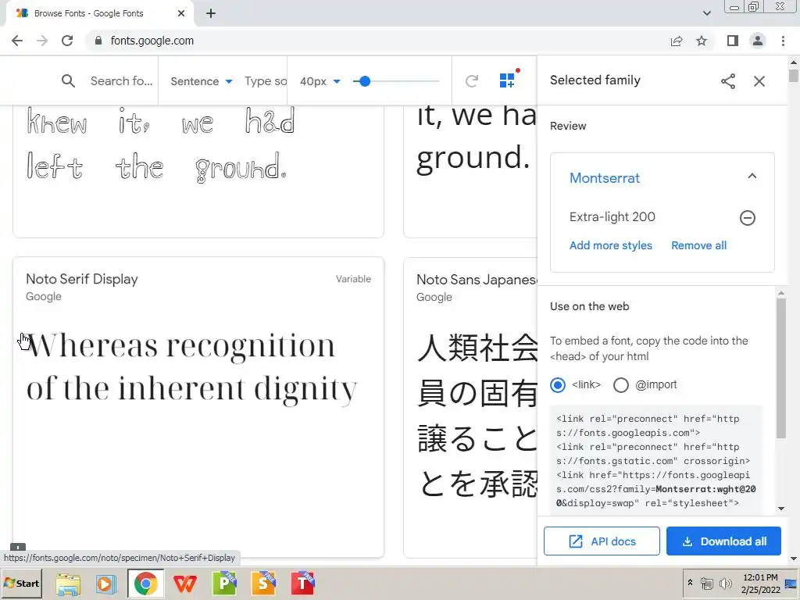Open the Chrome profile avatar icon
Image resolution: width=800 pixels, height=600 pixels.
(x=758, y=41)
